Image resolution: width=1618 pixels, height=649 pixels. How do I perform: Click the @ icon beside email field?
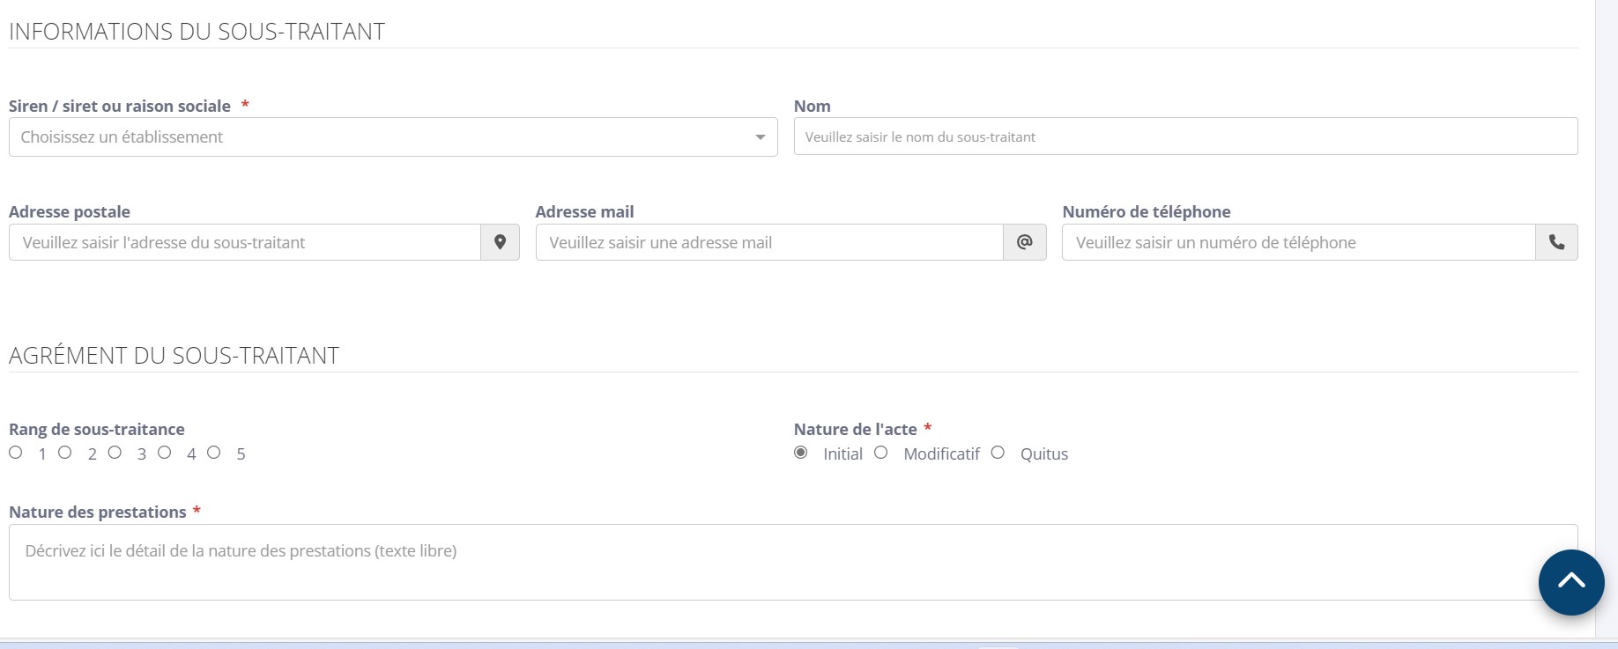pos(1024,242)
